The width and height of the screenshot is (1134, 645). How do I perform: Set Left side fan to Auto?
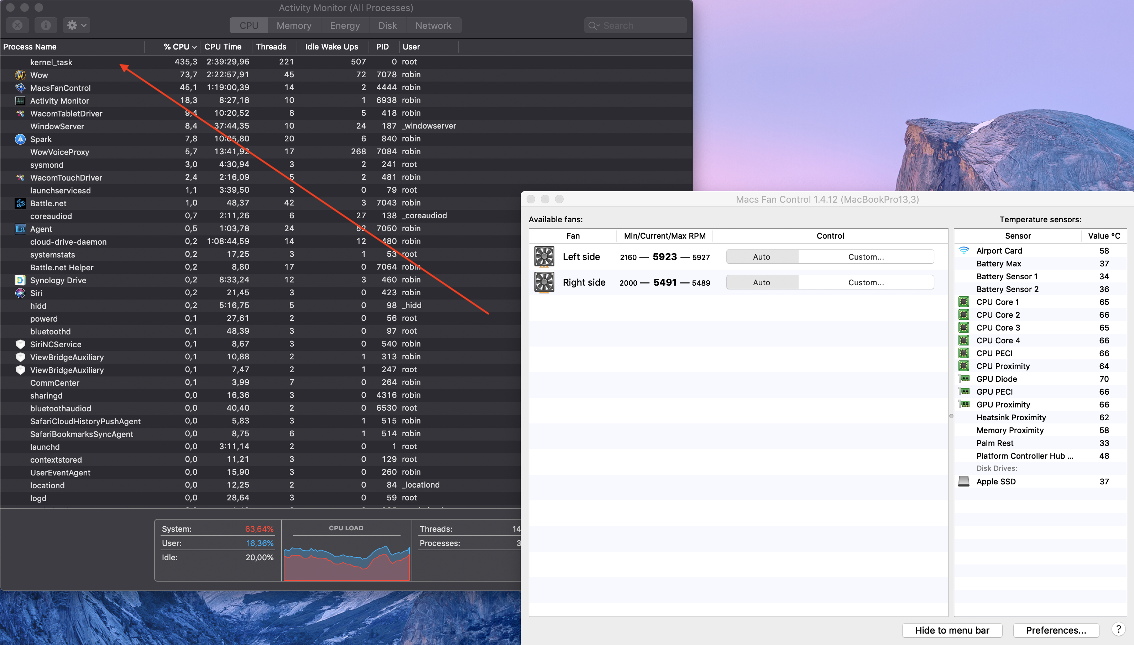[x=762, y=257]
